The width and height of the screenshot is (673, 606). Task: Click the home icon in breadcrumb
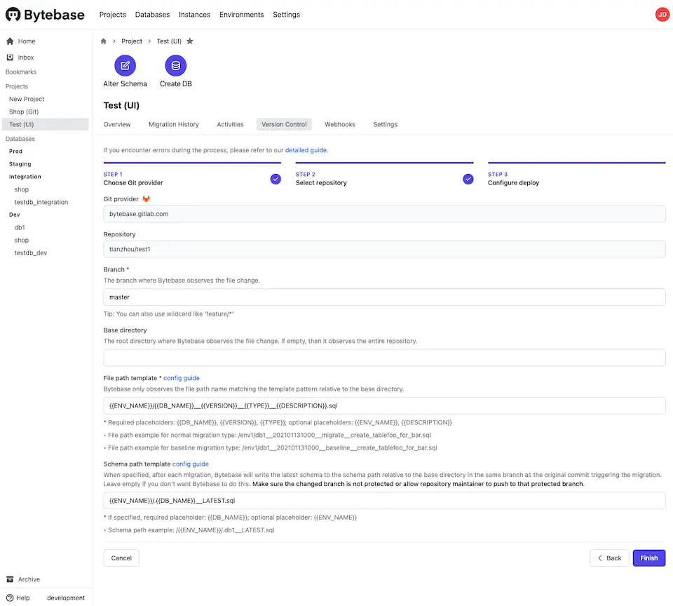(104, 41)
